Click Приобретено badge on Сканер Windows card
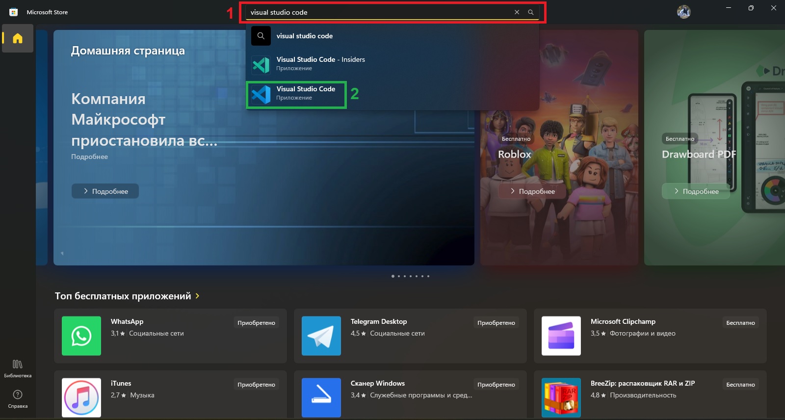Viewport: 785px width, 420px height. [x=496, y=385]
